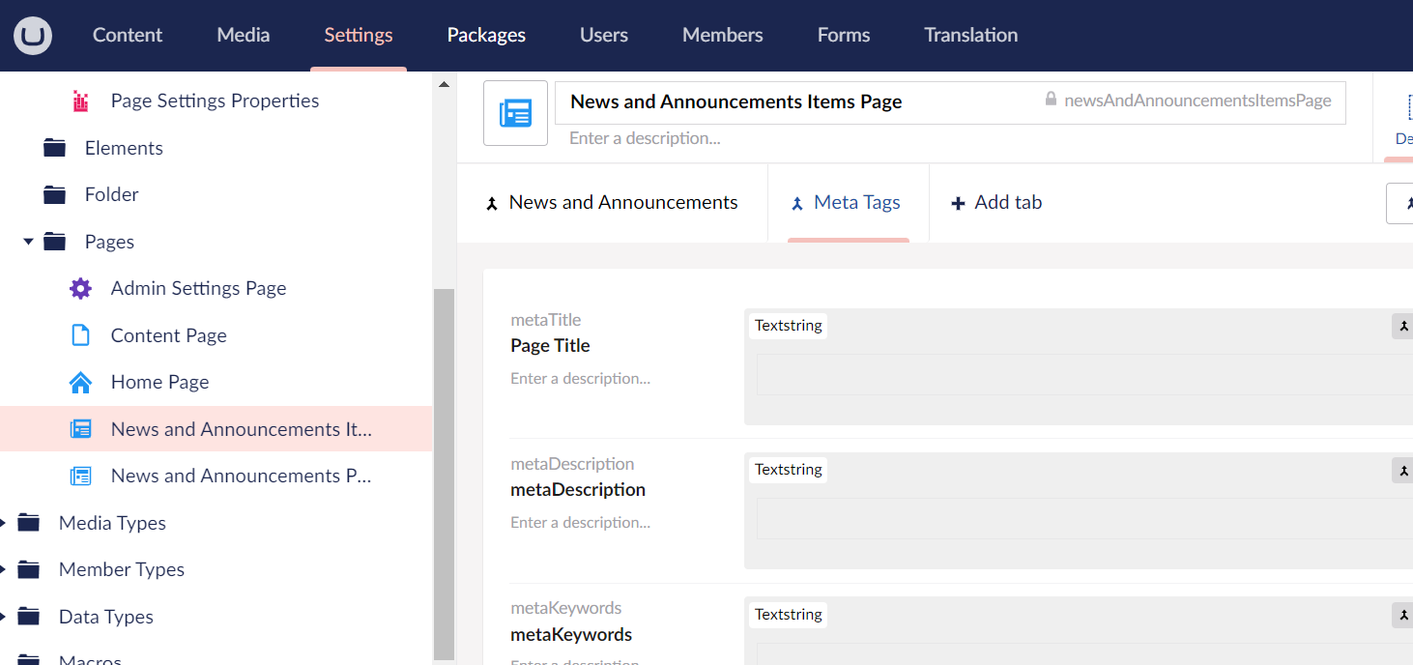Open the Users section
Viewport: 1413px width, 665px height.
[x=604, y=35]
